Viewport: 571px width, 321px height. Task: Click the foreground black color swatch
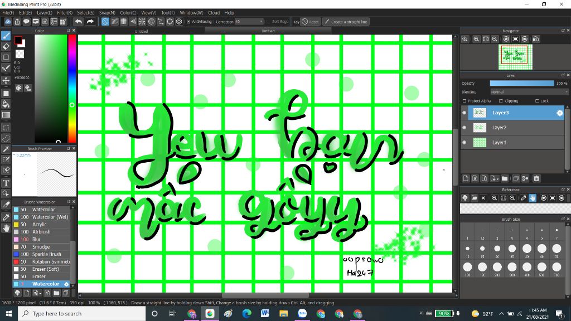(x=18, y=40)
